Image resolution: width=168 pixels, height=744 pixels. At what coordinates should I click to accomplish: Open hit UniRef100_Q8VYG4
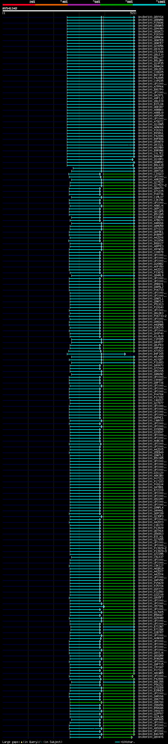coord(151,17)
